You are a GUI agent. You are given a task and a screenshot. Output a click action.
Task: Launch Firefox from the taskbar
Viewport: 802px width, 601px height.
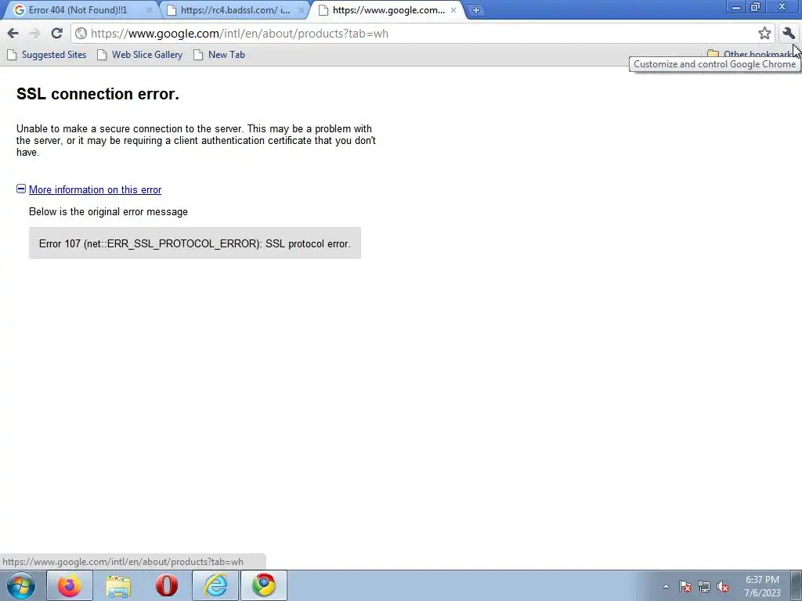(70, 585)
